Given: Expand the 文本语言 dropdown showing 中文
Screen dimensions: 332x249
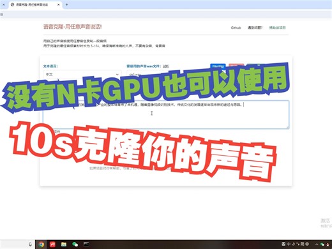Looking at the screenshot, I should tap(82, 75).
